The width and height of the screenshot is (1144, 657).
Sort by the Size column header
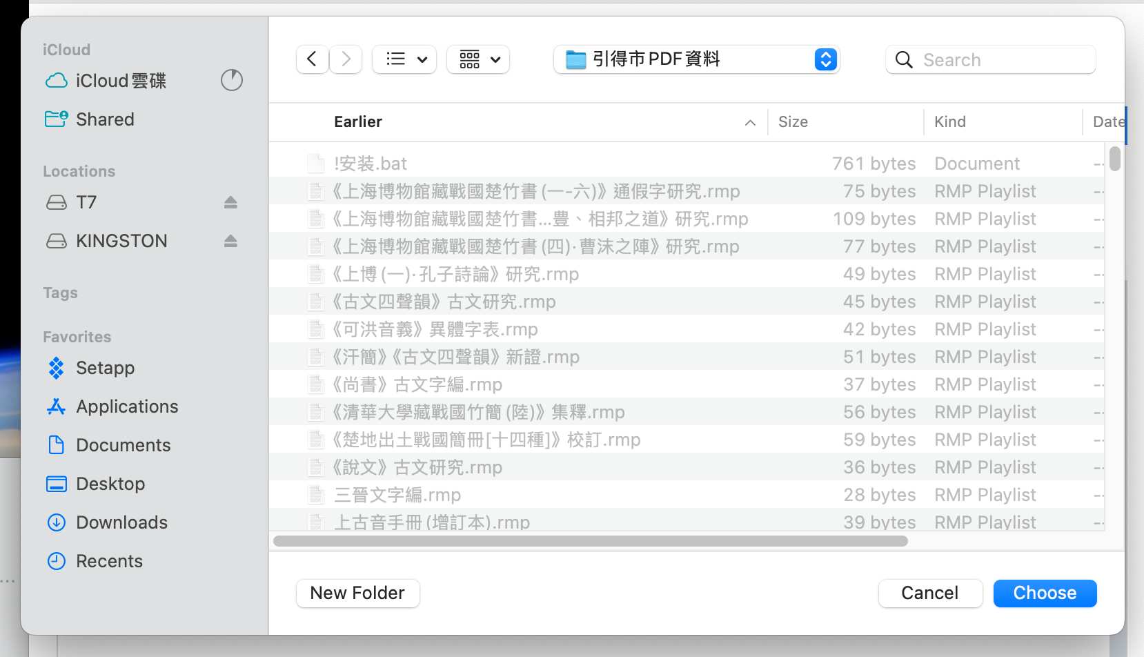[793, 122]
